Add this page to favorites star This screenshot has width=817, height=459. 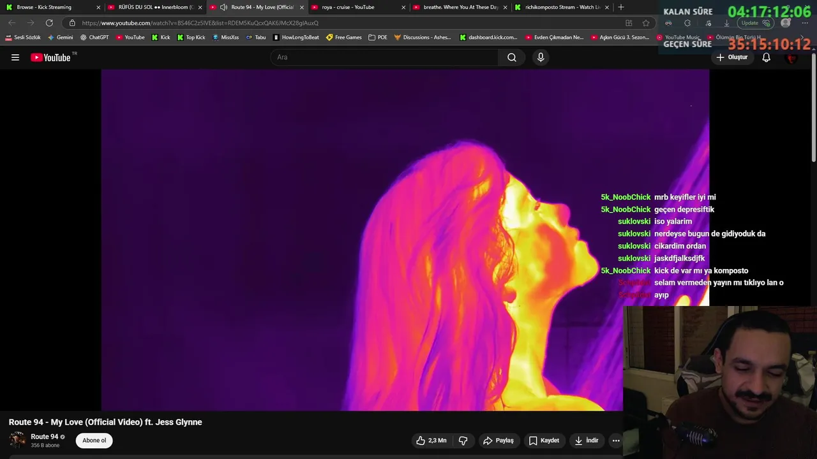(646, 23)
